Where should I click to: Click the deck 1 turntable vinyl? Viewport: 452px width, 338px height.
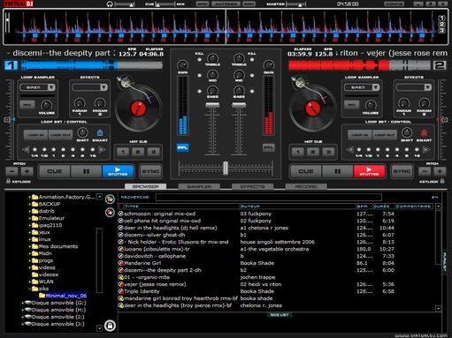[x=138, y=109]
